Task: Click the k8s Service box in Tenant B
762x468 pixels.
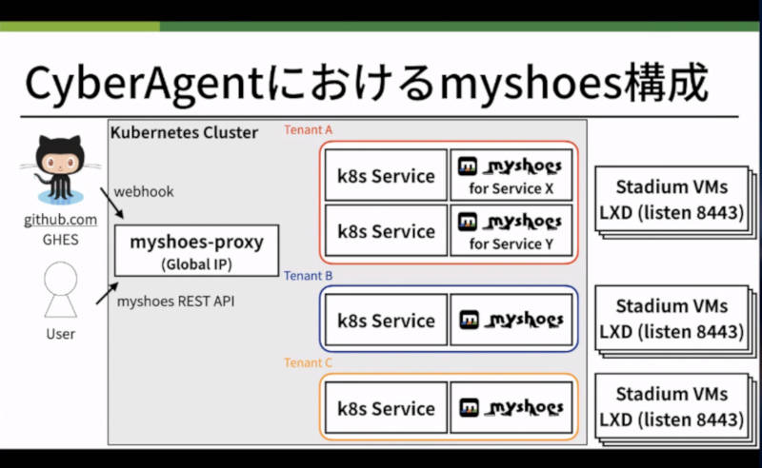Action: pos(386,320)
